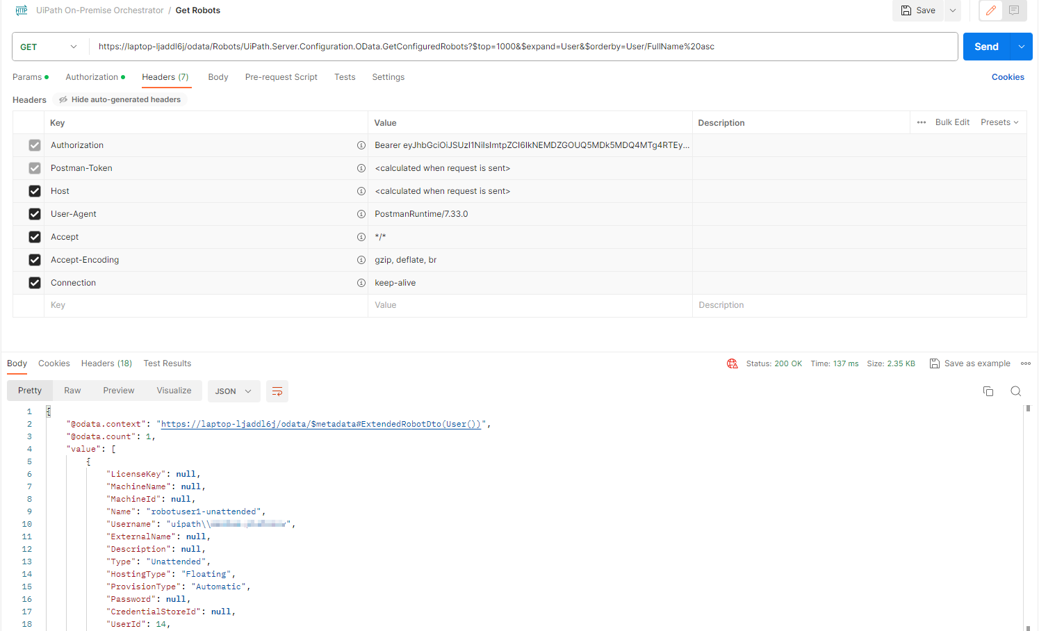This screenshot has width=1039, height=631.
Task: Uncheck the User-Agent header
Action: click(35, 214)
